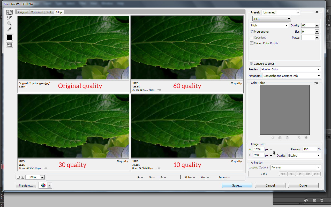Click the Save button
This screenshot has height=207, width=331.
pos(237,185)
